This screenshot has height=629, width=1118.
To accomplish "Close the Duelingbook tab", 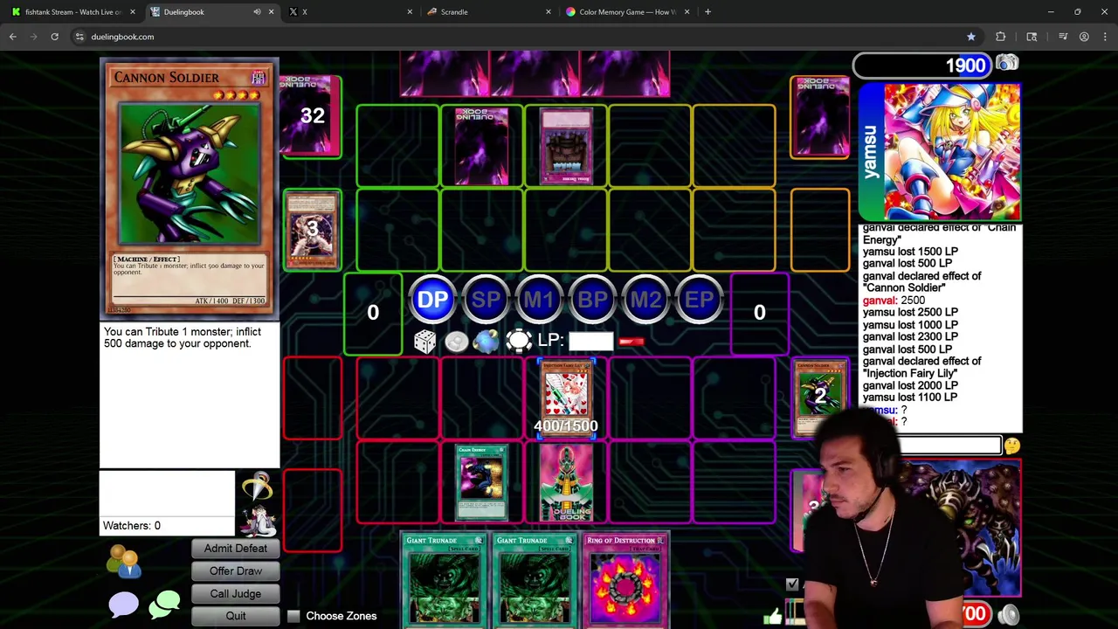I will click(271, 12).
